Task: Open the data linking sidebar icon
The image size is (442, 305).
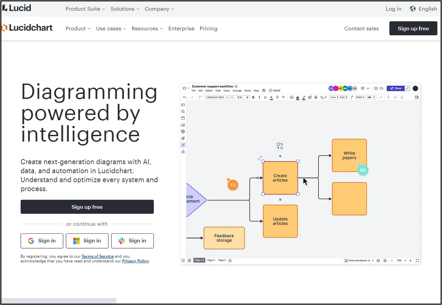Action: tap(183, 132)
